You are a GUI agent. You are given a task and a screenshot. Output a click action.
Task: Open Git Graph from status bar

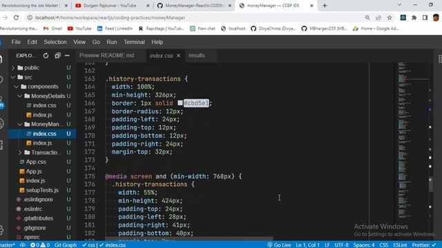coord(66,245)
